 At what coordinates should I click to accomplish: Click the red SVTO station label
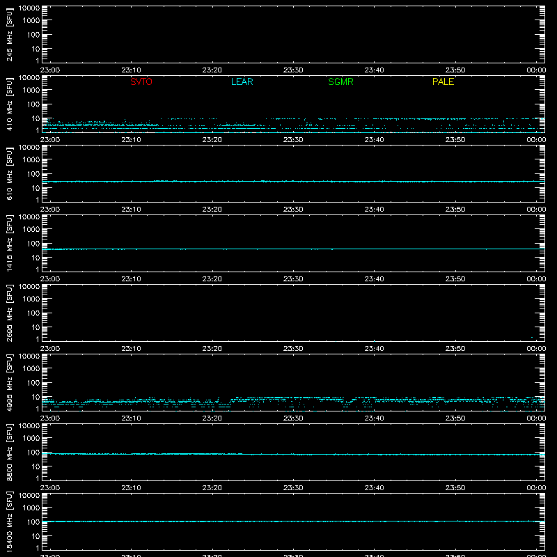coord(141,81)
